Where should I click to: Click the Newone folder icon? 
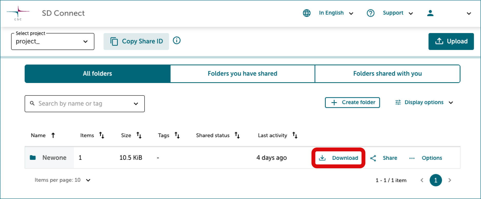33,158
